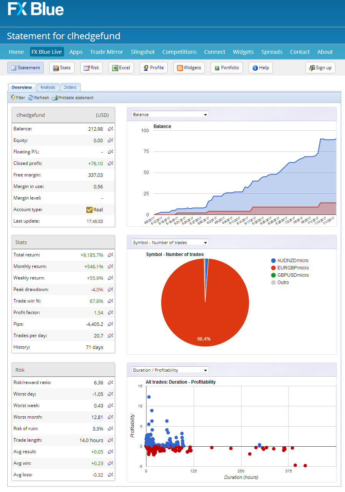Image resolution: width=345 pixels, height=492 pixels.
Task: Click the Help button
Action: point(261,68)
